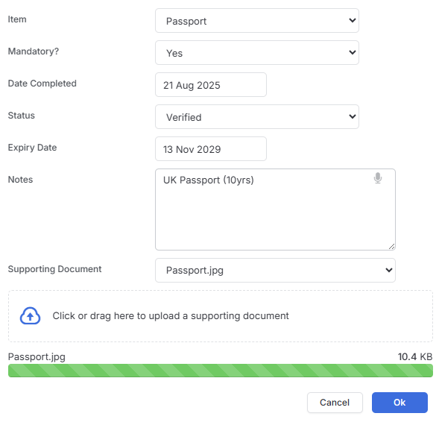This screenshot has width=439, height=422.
Task: Grab the Notes textarea resize handle
Action: [x=392, y=247]
